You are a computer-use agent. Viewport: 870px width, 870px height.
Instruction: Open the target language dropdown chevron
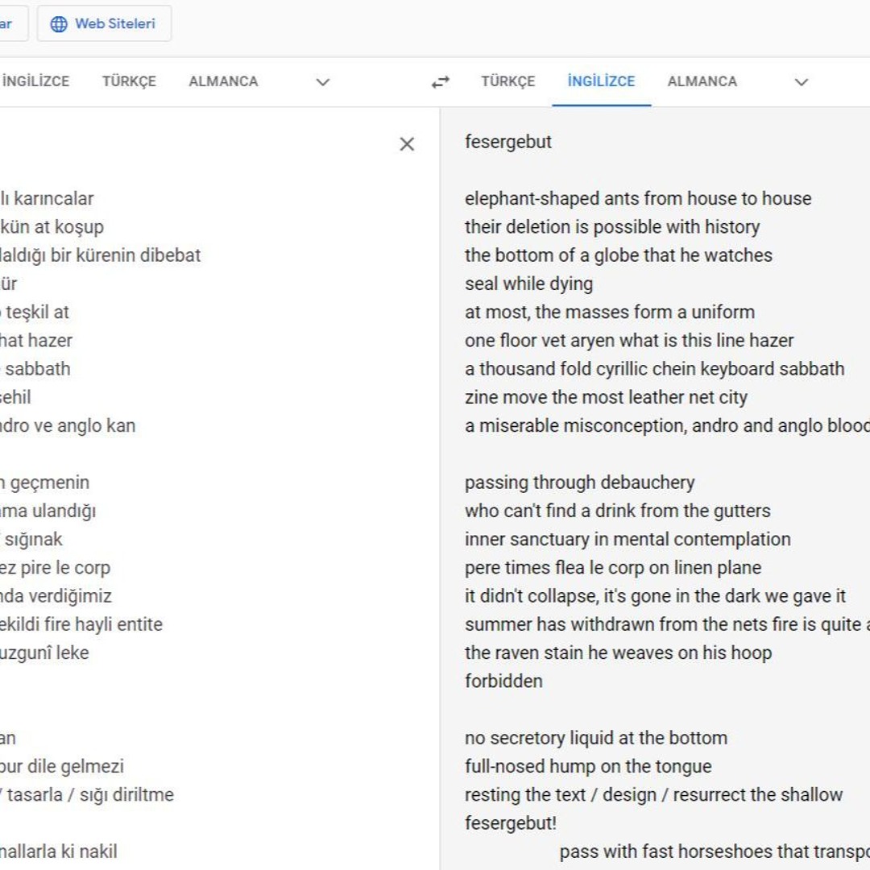pos(801,82)
